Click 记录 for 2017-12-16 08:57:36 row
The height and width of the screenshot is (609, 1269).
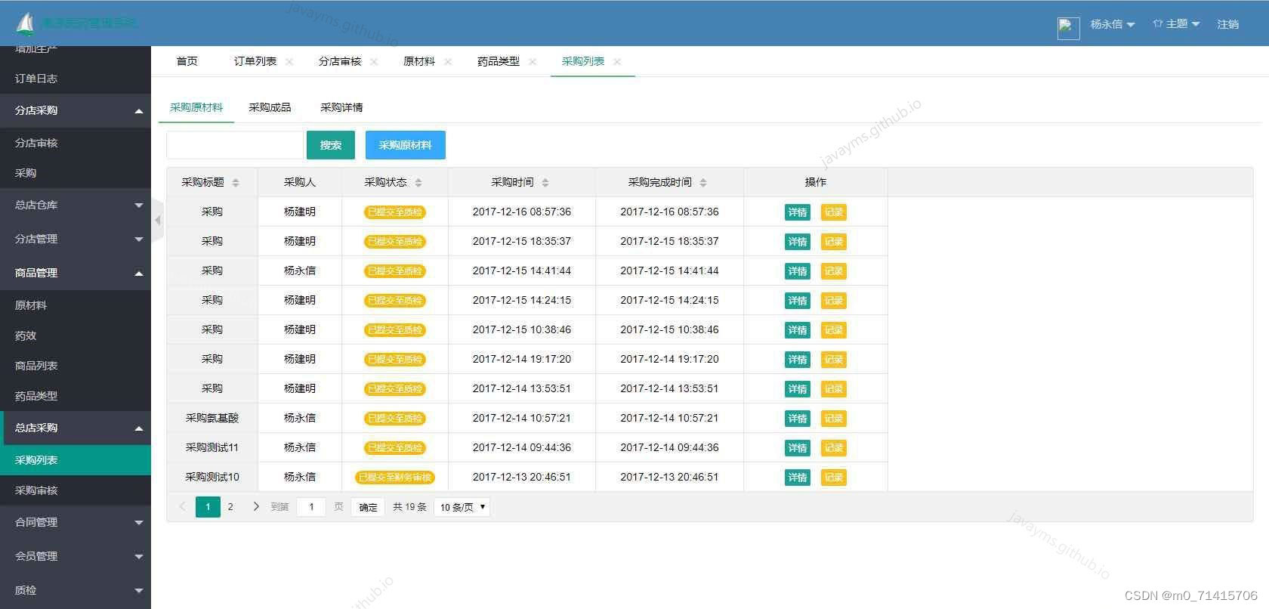[834, 212]
